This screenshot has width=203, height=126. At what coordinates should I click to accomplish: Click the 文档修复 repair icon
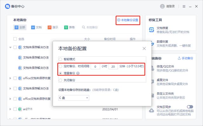pyautogui.click(x=152, y=30)
